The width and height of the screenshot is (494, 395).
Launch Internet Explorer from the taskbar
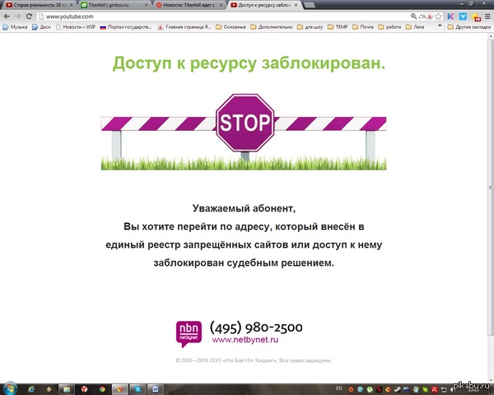pyautogui.click(x=31, y=389)
